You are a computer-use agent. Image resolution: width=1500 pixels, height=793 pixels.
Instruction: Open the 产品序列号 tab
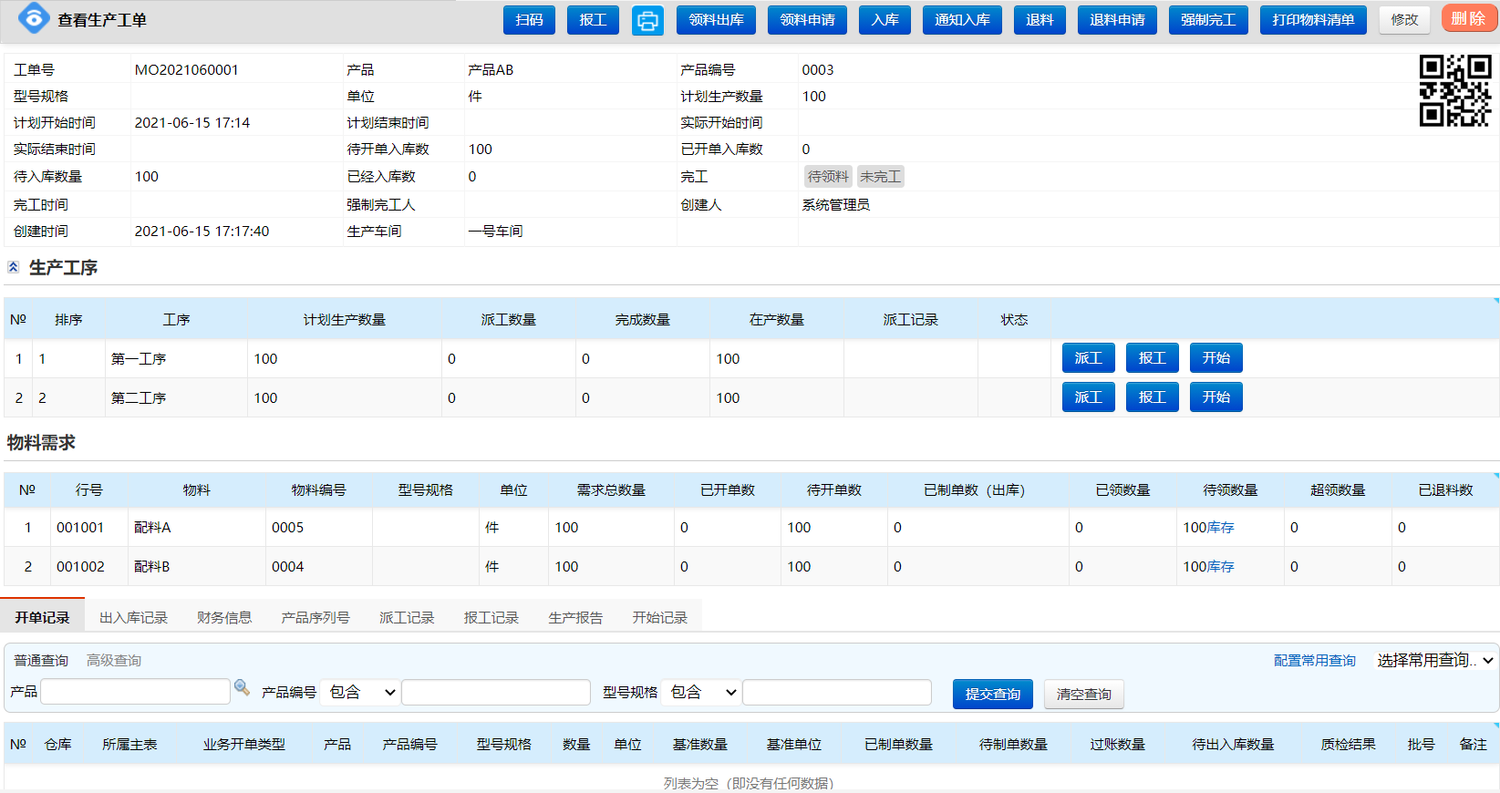(316, 617)
